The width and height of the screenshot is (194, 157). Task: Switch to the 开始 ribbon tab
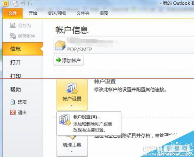pos(33,13)
